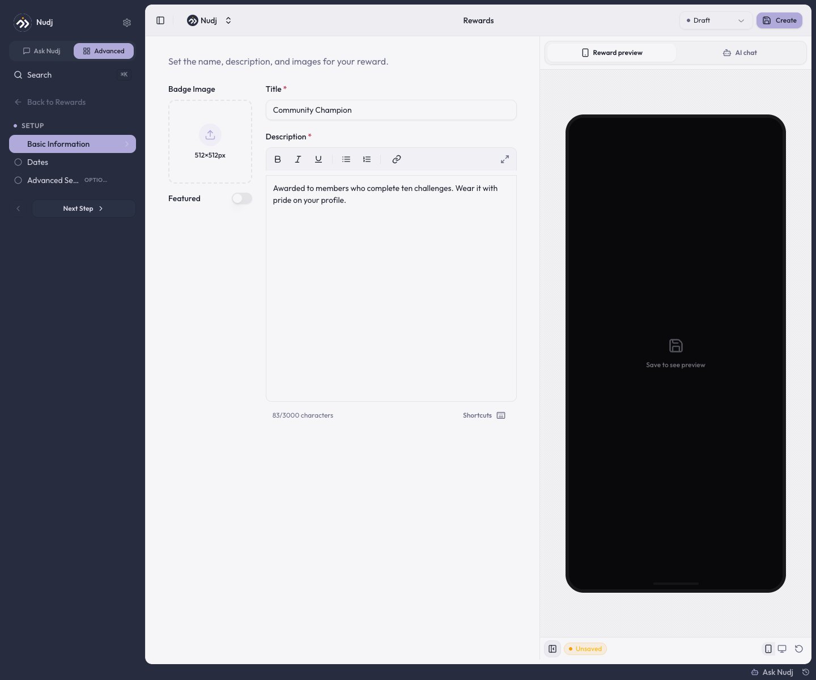
Task: Open the AI chat tab
Action: (x=740, y=53)
